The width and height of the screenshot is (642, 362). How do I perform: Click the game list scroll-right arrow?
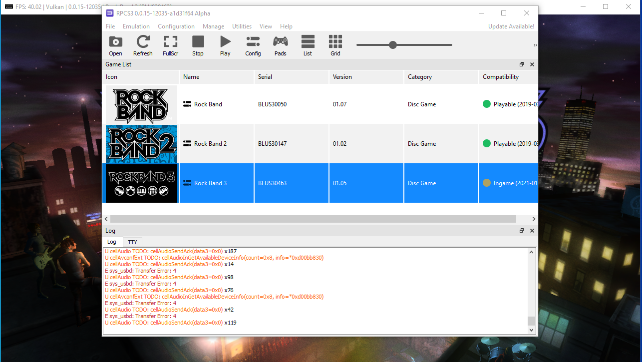pos(534,219)
